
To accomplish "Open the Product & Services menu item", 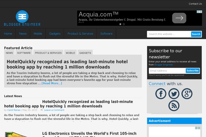I will 80,34.
